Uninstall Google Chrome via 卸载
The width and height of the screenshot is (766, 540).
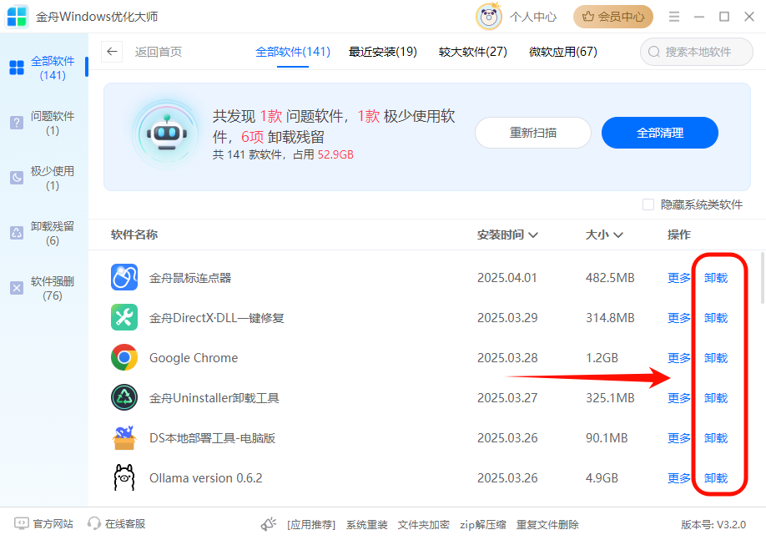pos(716,358)
